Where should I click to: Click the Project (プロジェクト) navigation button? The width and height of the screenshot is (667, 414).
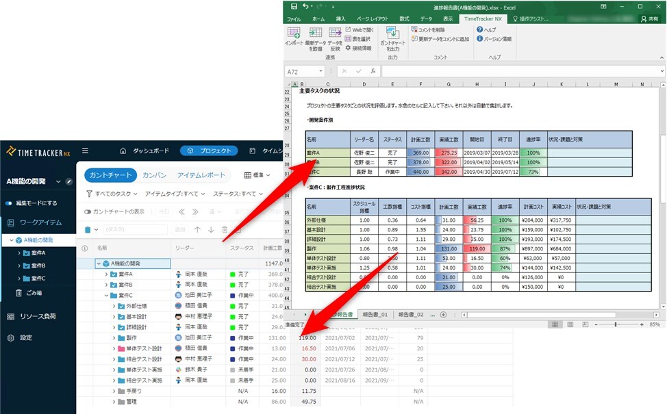pos(210,151)
